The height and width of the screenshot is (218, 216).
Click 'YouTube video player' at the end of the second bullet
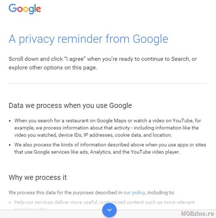pyautogui.click(x=155, y=152)
